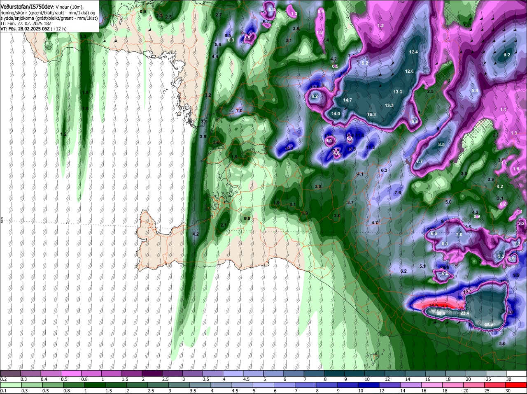Viewport: 527px width, 394px height.
Task: Pick the top legend swatch starting at 0.2
Action: 10,373
